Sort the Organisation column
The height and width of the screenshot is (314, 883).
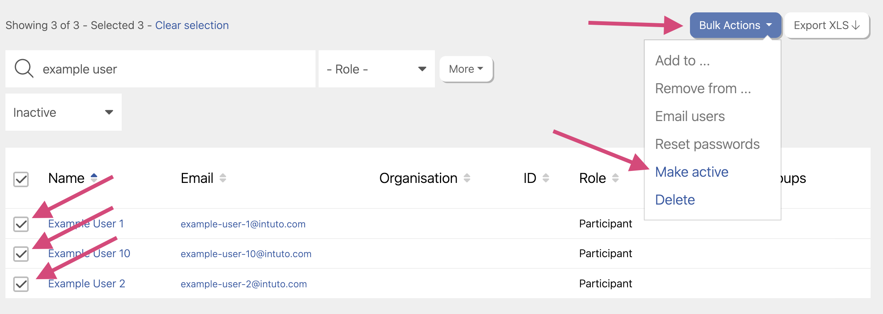pos(467,178)
